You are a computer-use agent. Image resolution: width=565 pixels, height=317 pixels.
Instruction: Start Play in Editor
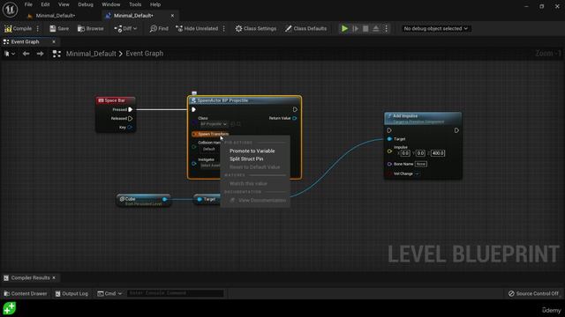344,28
